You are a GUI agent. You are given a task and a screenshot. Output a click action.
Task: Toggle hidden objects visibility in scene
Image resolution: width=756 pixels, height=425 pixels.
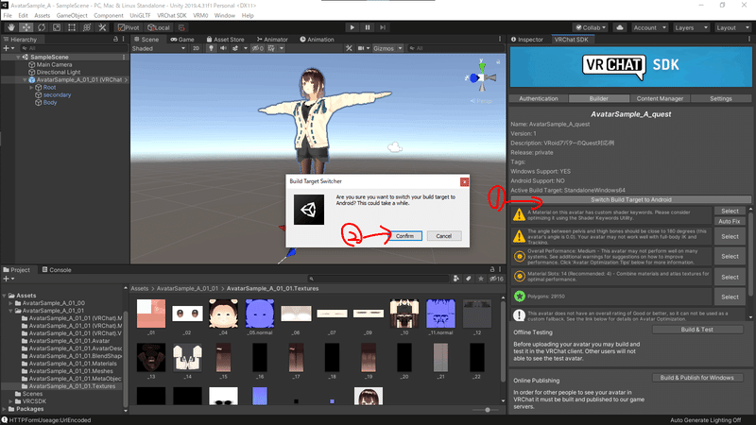coord(258,48)
